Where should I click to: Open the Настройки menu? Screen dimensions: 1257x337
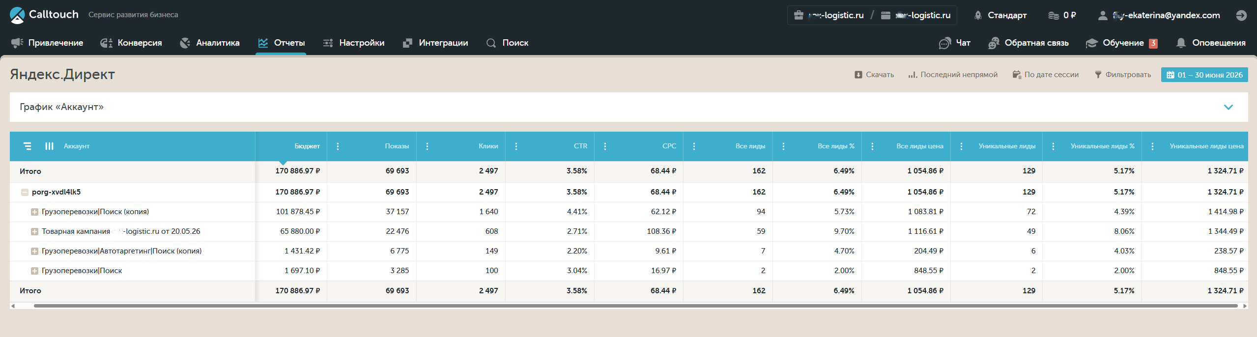pos(353,43)
